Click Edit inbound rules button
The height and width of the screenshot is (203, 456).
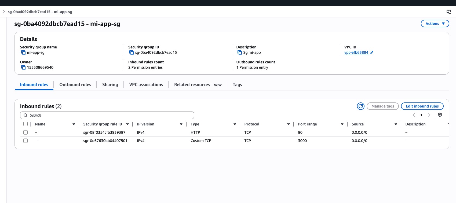422,106
